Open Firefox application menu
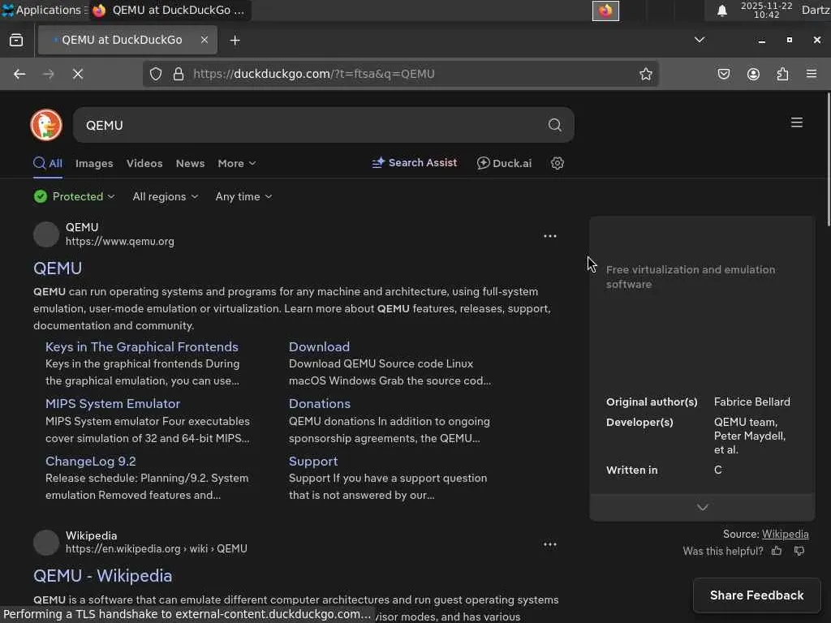 coord(812,74)
